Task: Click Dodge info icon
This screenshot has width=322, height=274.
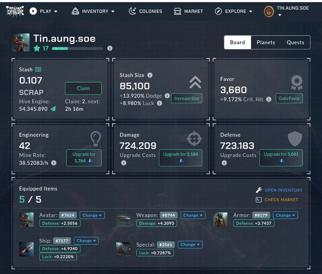Action: tap(167, 96)
